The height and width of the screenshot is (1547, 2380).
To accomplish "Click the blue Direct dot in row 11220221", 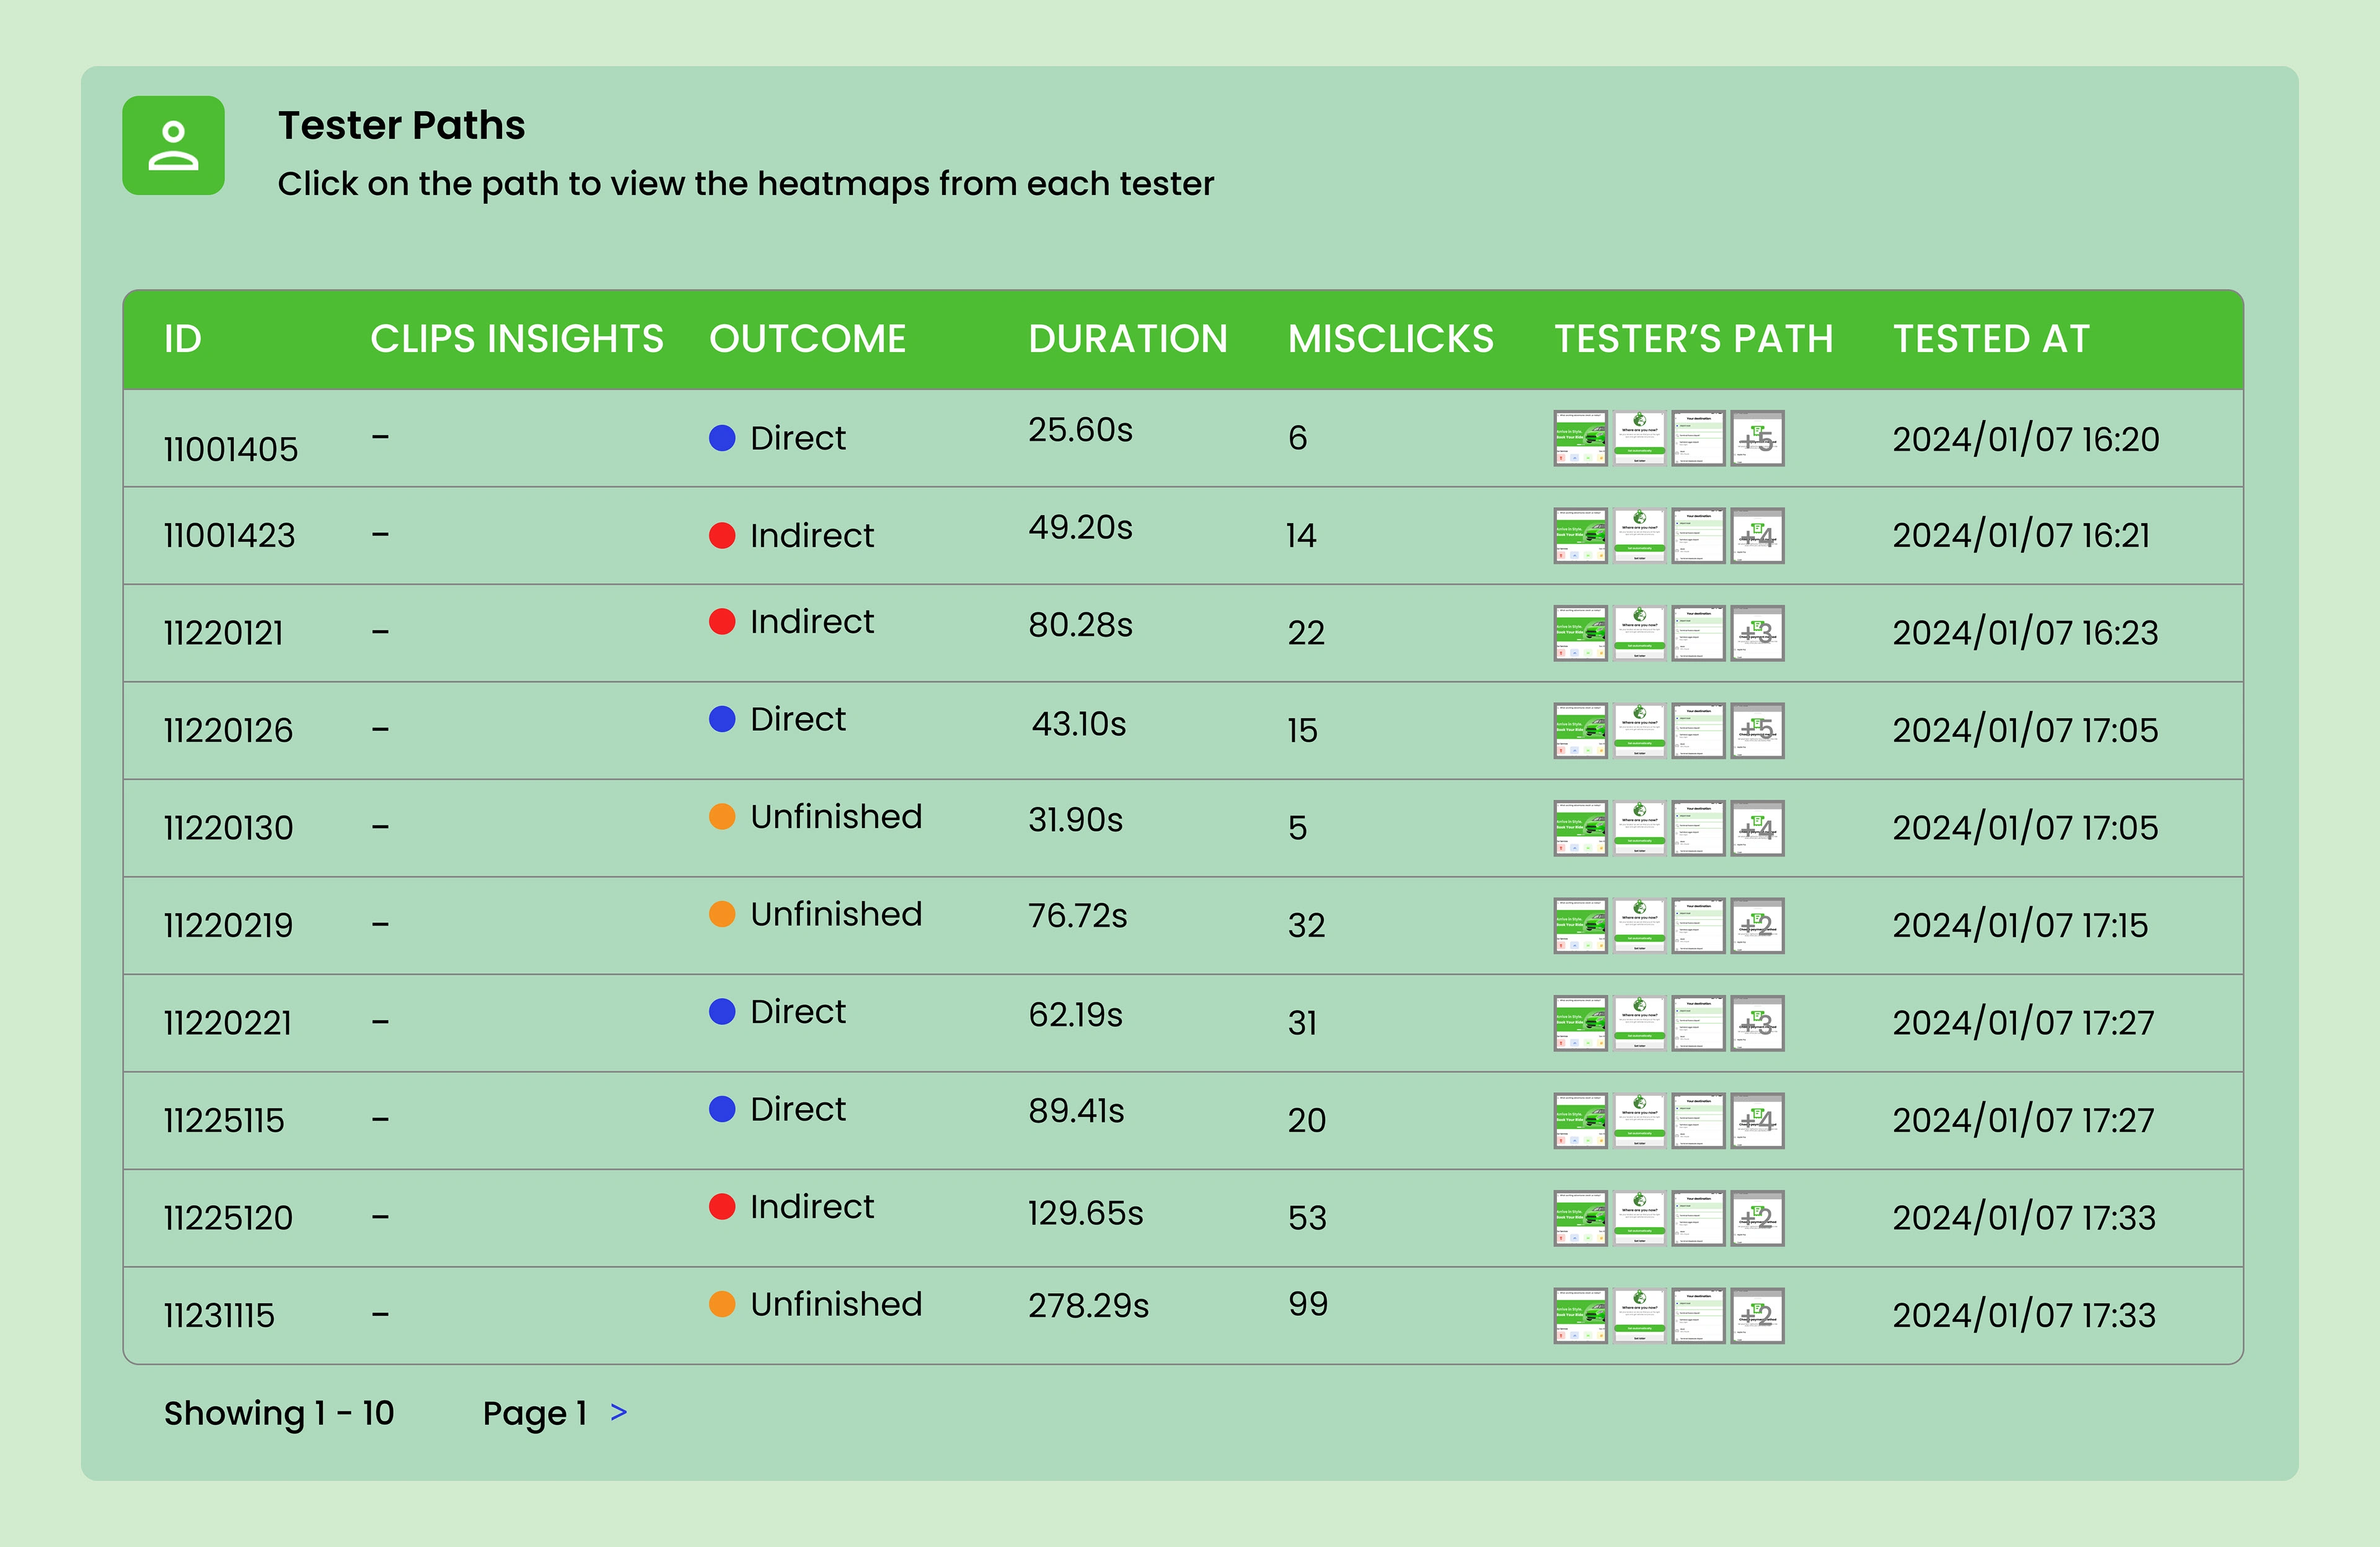I will click(x=722, y=1012).
